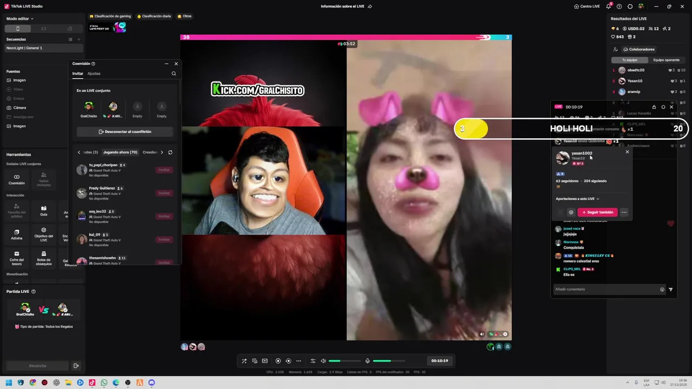Open the Clasificación diaria tab
The image size is (692, 389).
pos(154,16)
